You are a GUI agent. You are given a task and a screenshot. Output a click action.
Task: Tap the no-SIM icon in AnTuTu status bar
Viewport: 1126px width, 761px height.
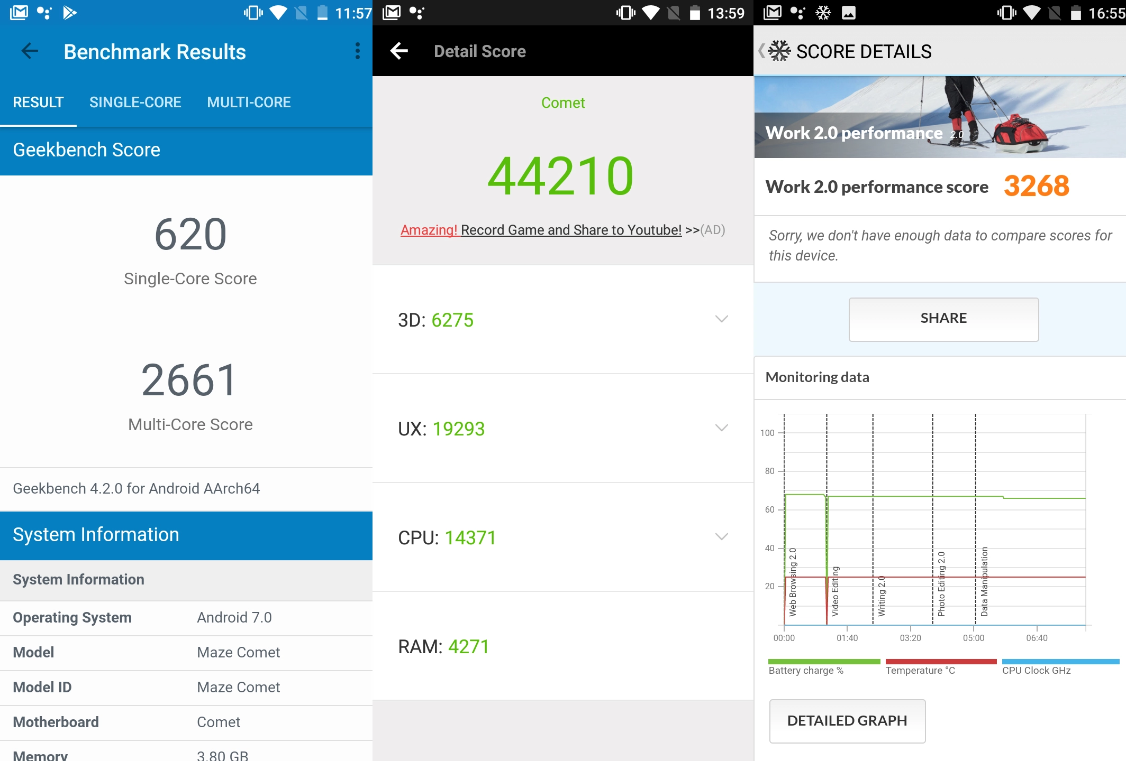pos(674,13)
